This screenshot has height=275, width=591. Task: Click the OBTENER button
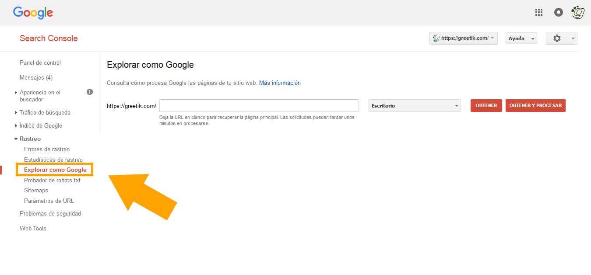(486, 105)
